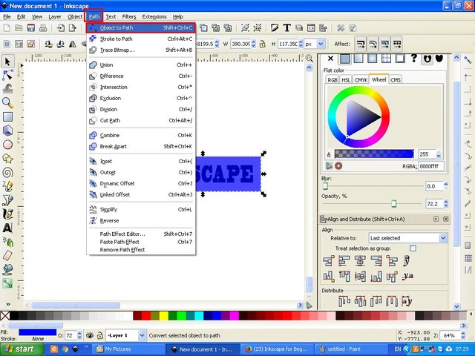This screenshot has width=475, height=356.
Task: Choose No paint X button
Action: 330,59
